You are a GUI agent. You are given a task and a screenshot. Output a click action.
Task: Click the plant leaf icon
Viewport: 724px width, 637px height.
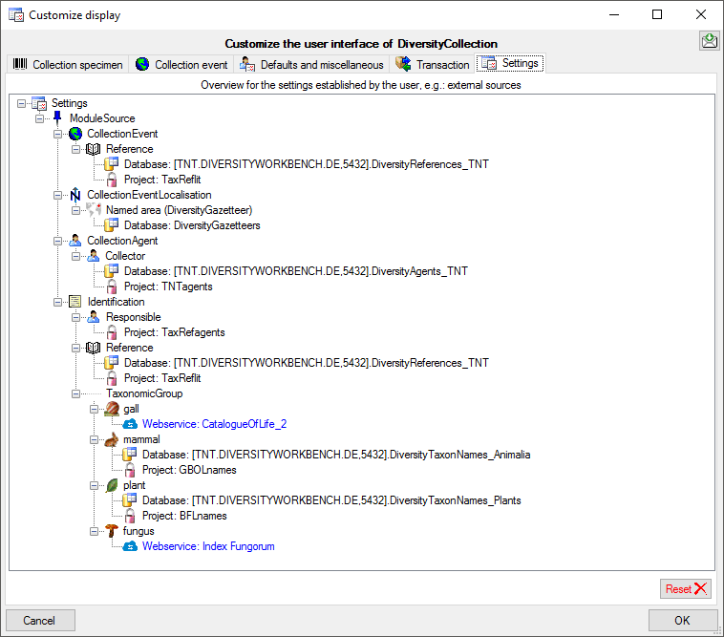112,485
